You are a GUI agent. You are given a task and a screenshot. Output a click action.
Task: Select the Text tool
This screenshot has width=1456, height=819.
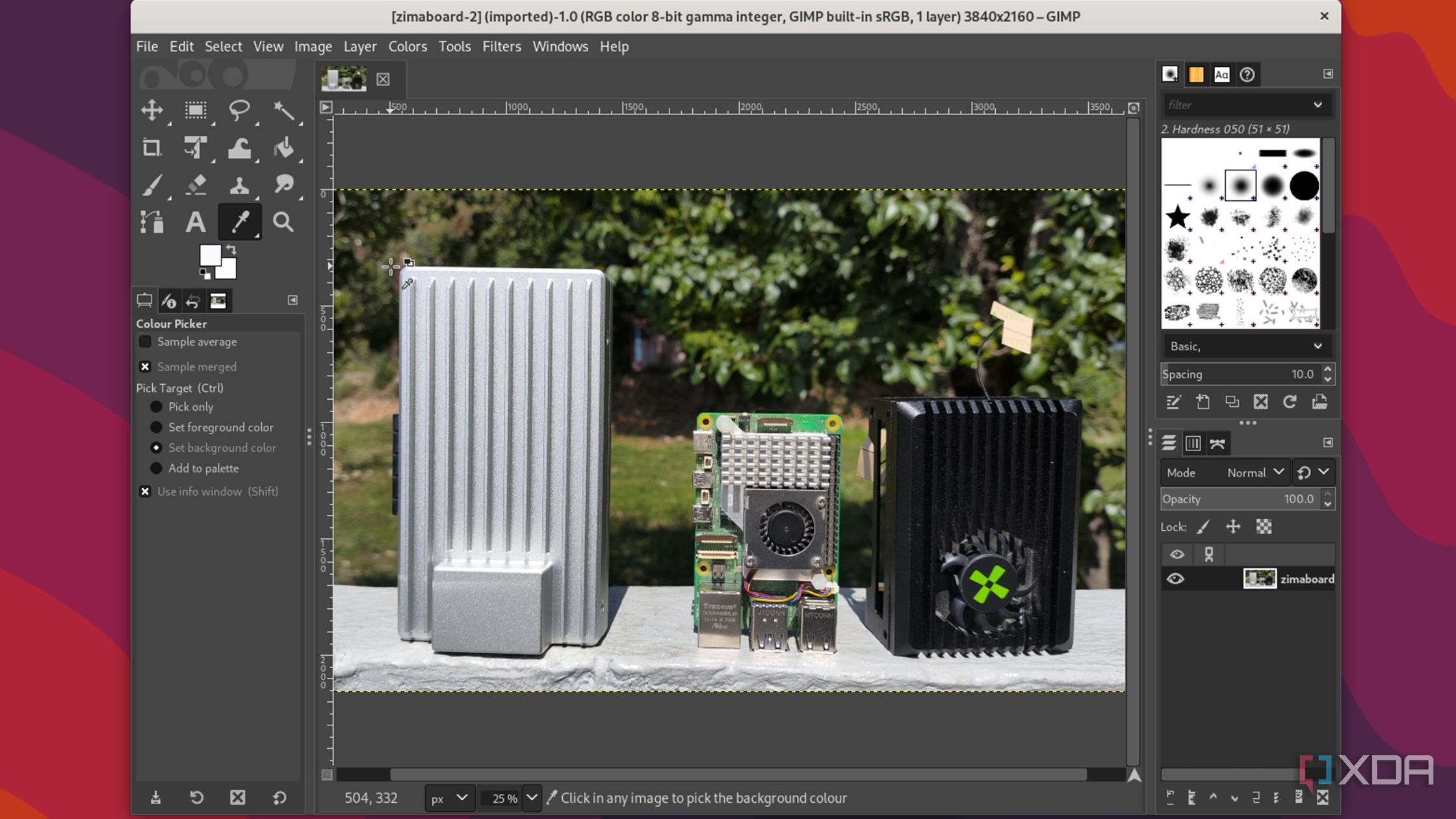(x=196, y=222)
